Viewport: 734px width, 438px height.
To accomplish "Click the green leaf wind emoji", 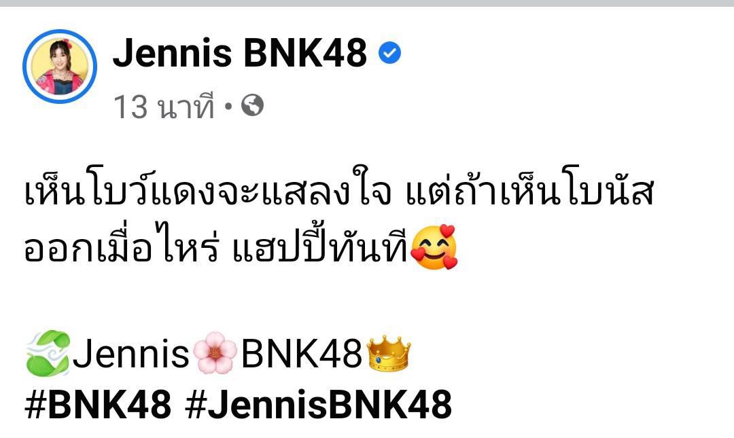I will click(x=48, y=353).
